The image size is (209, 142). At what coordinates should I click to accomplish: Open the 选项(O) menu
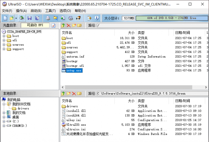(65, 11)
